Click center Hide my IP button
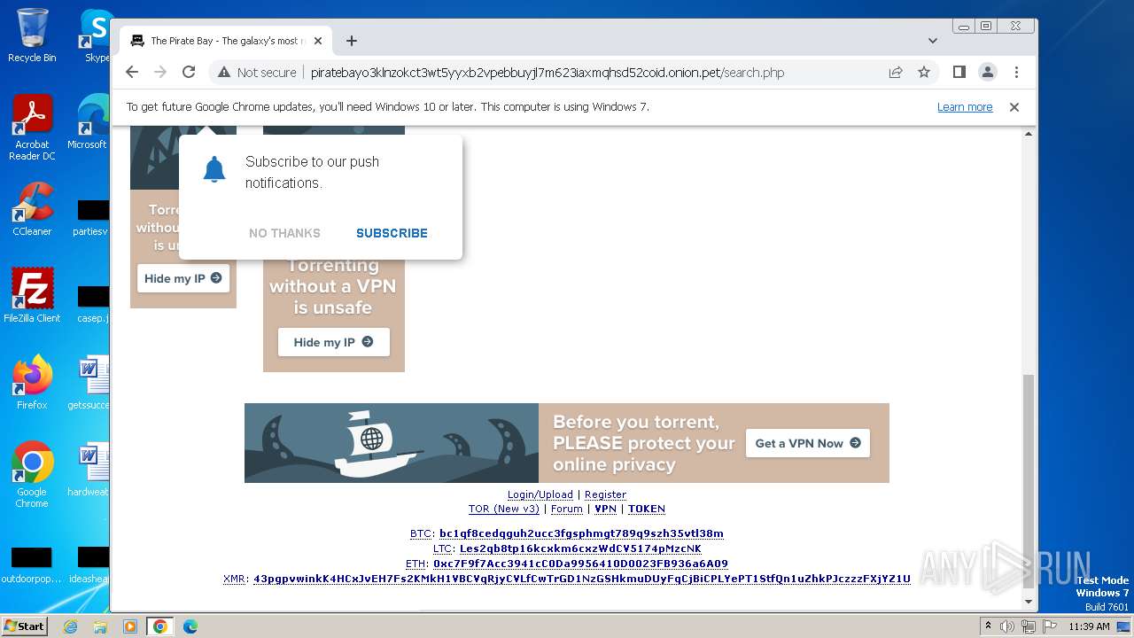The width and height of the screenshot is (1134, 638). tap(334, 342)
